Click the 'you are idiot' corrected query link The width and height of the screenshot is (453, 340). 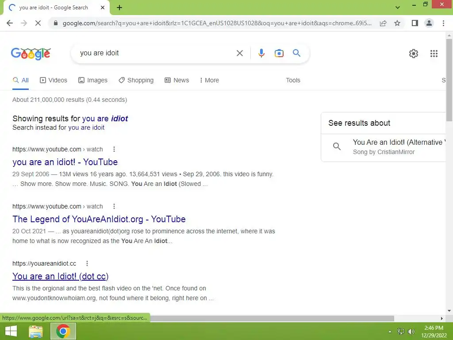[105, 119]
